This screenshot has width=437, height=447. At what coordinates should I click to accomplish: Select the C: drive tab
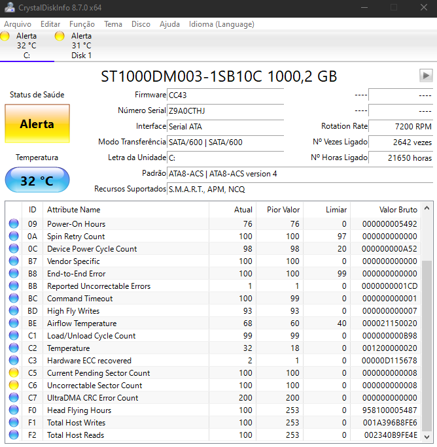point(27,46)
